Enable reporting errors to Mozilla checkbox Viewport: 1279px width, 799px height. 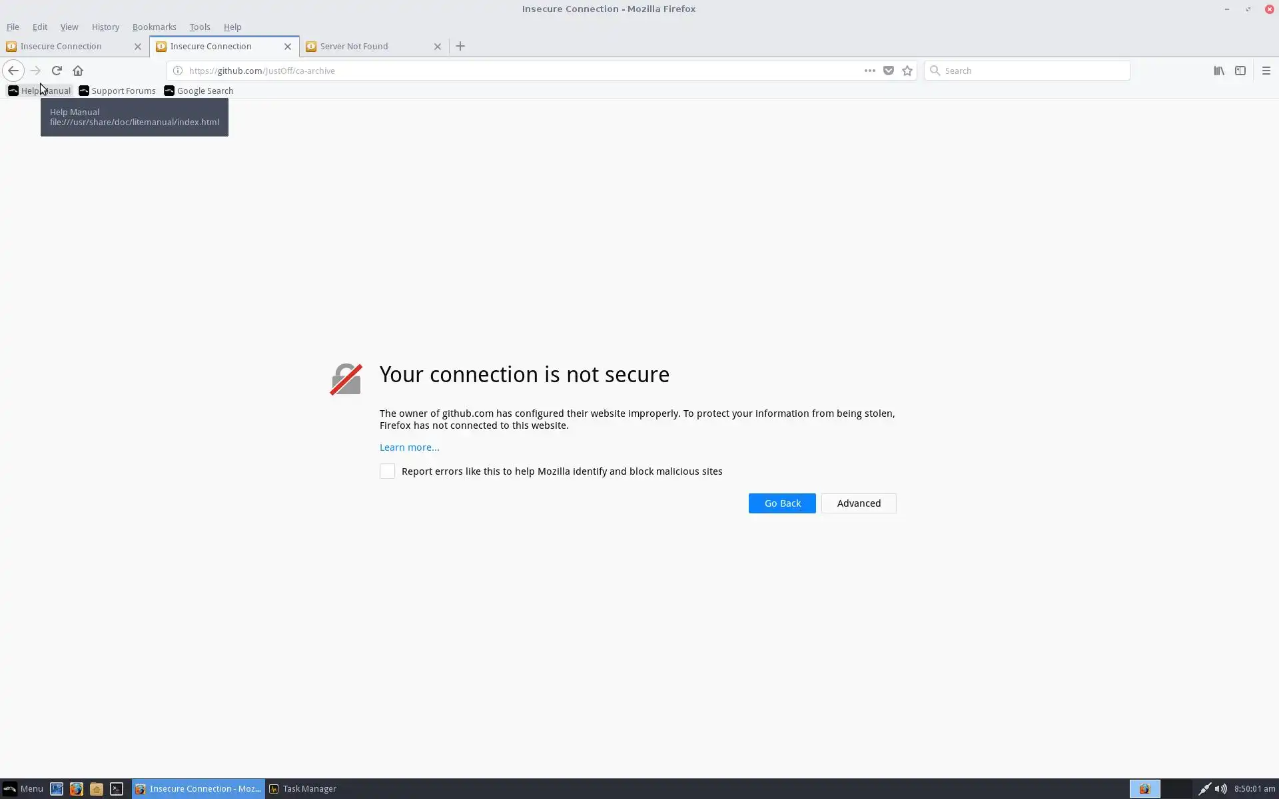387,471
